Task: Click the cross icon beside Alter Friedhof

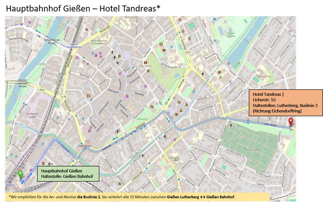Action: [231, 125]
